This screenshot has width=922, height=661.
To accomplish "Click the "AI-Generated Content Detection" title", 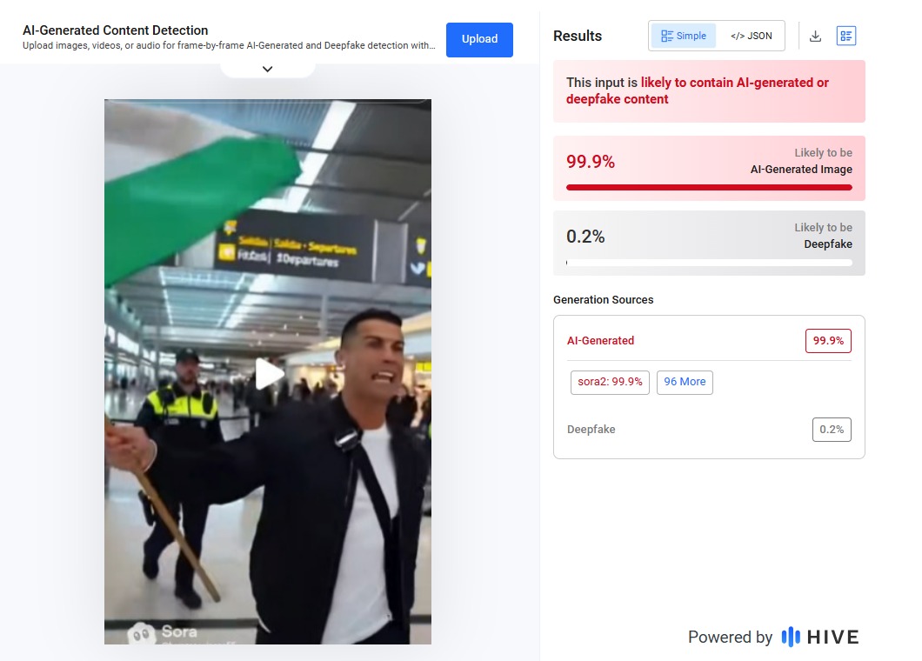I will click(116, 30).
